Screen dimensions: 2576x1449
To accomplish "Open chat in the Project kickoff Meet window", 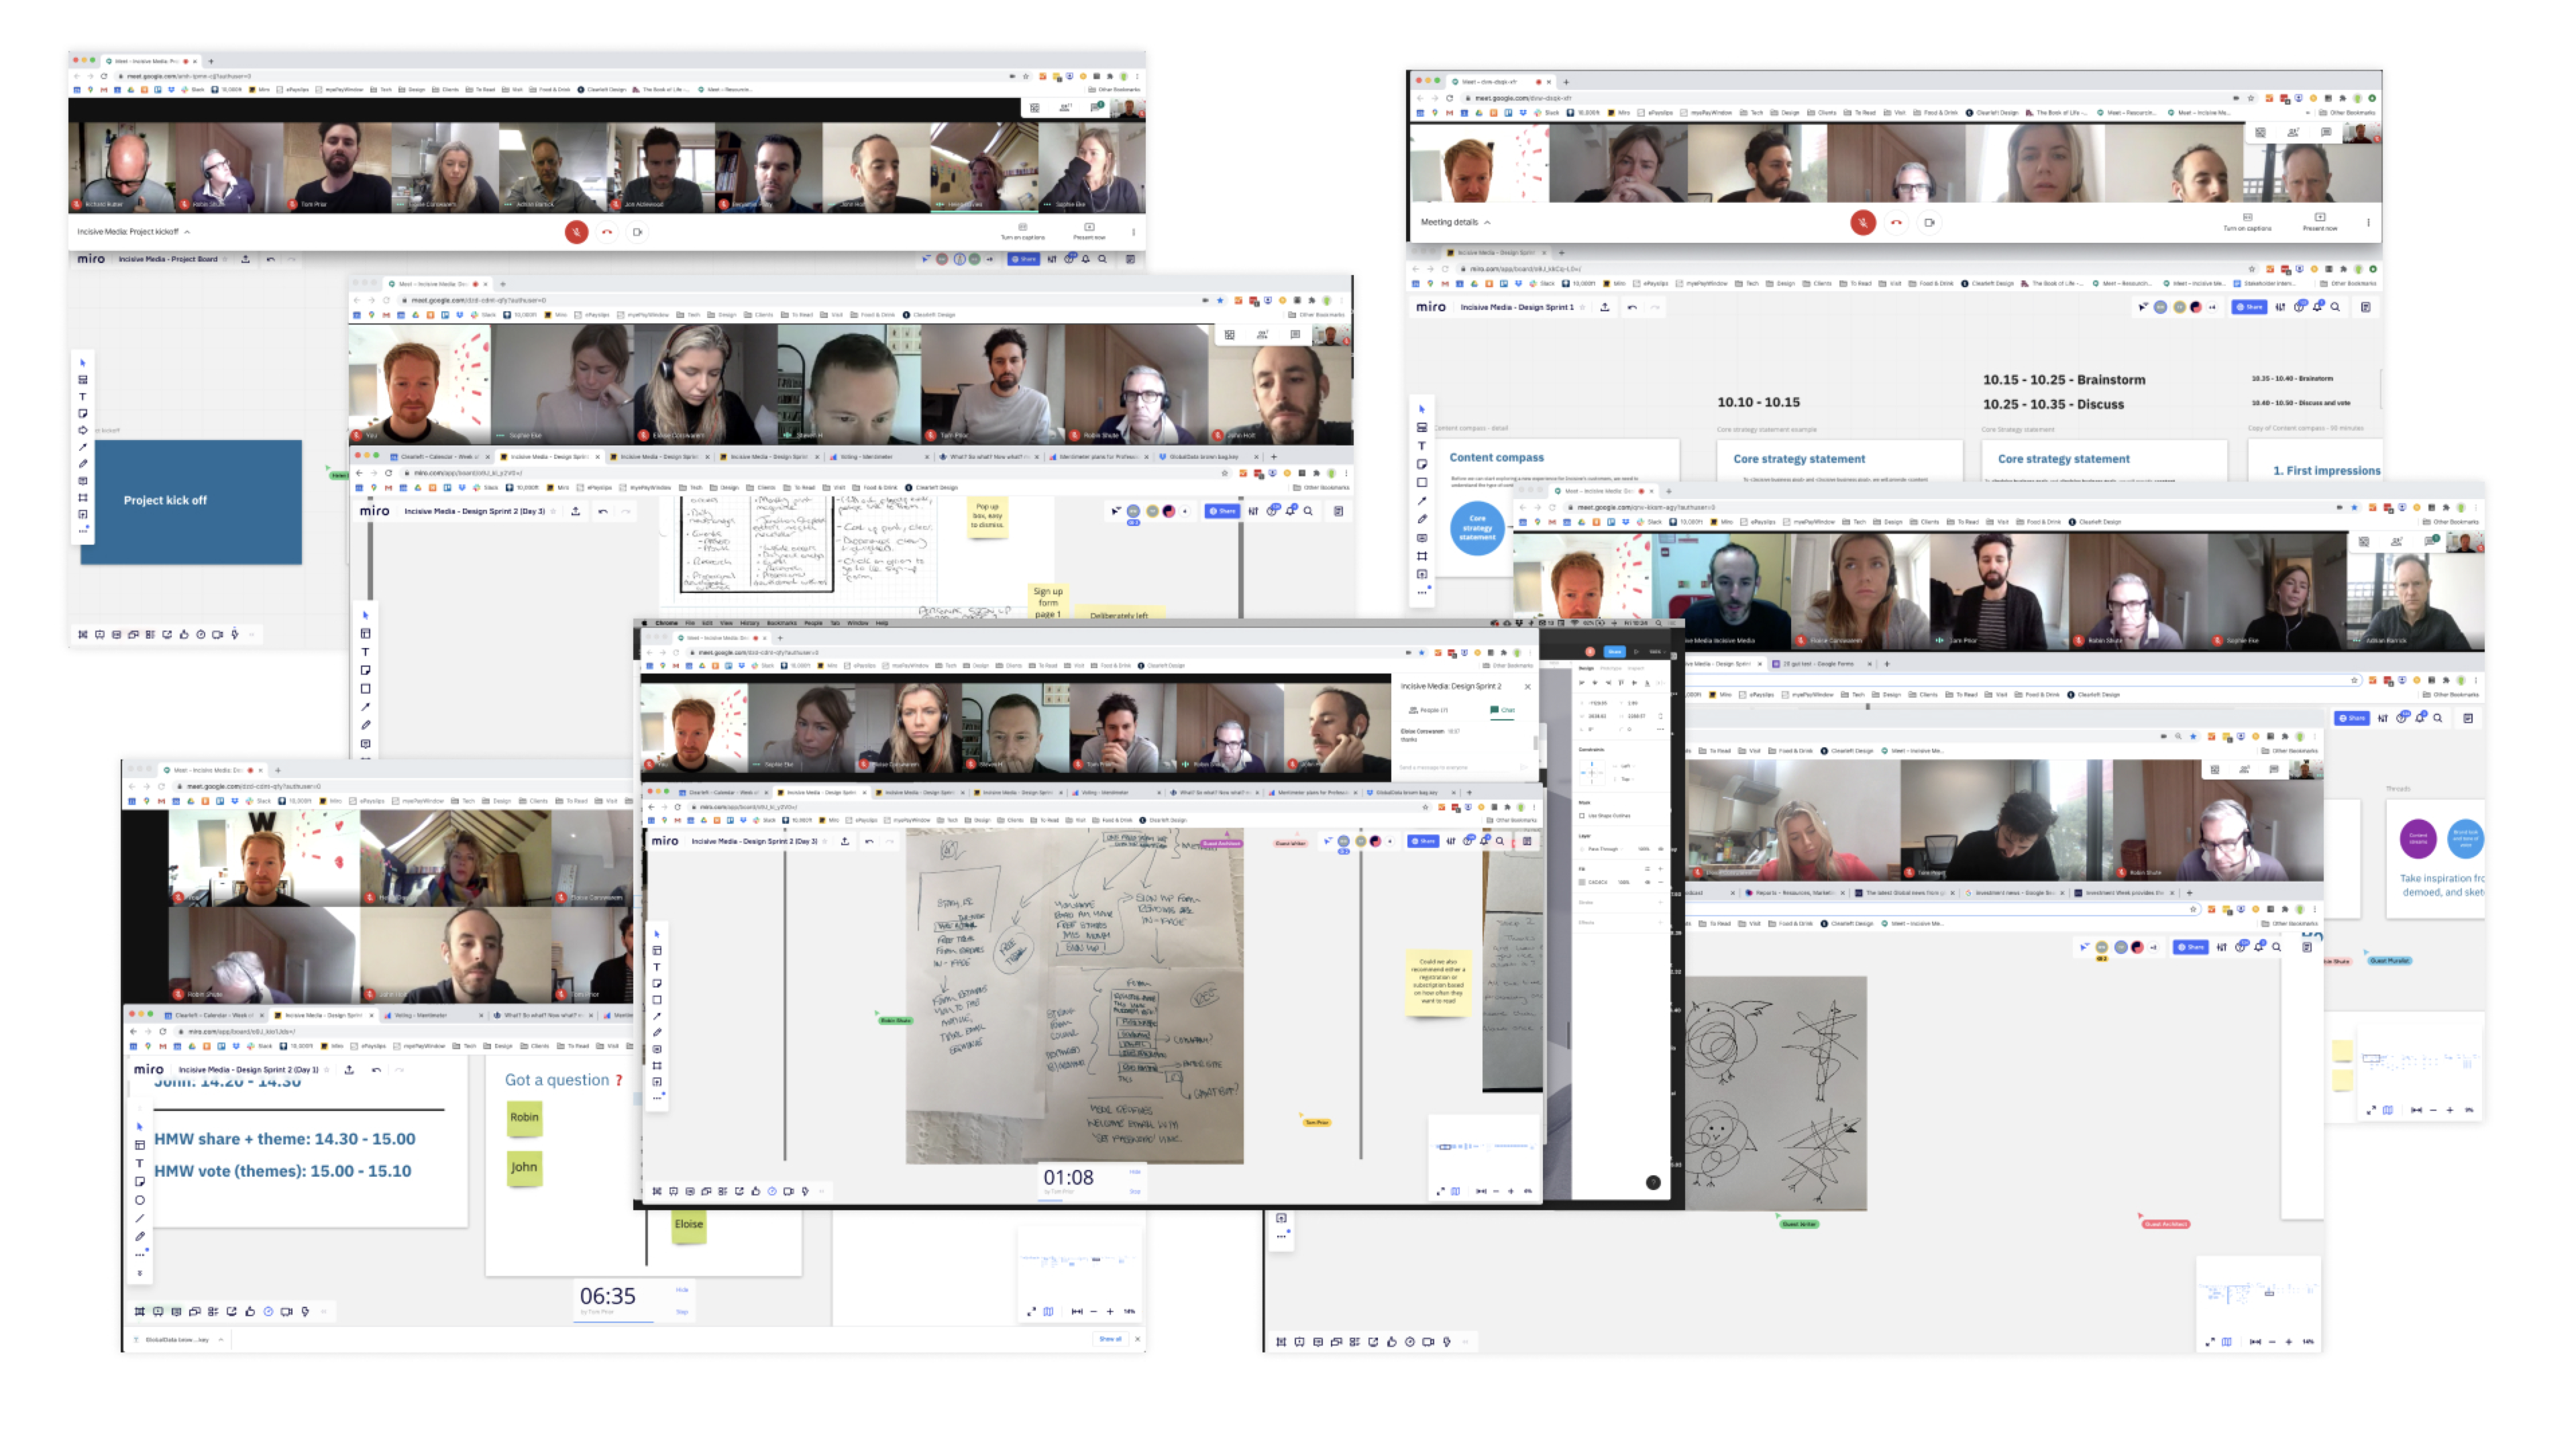I will tap(1096, 107).
